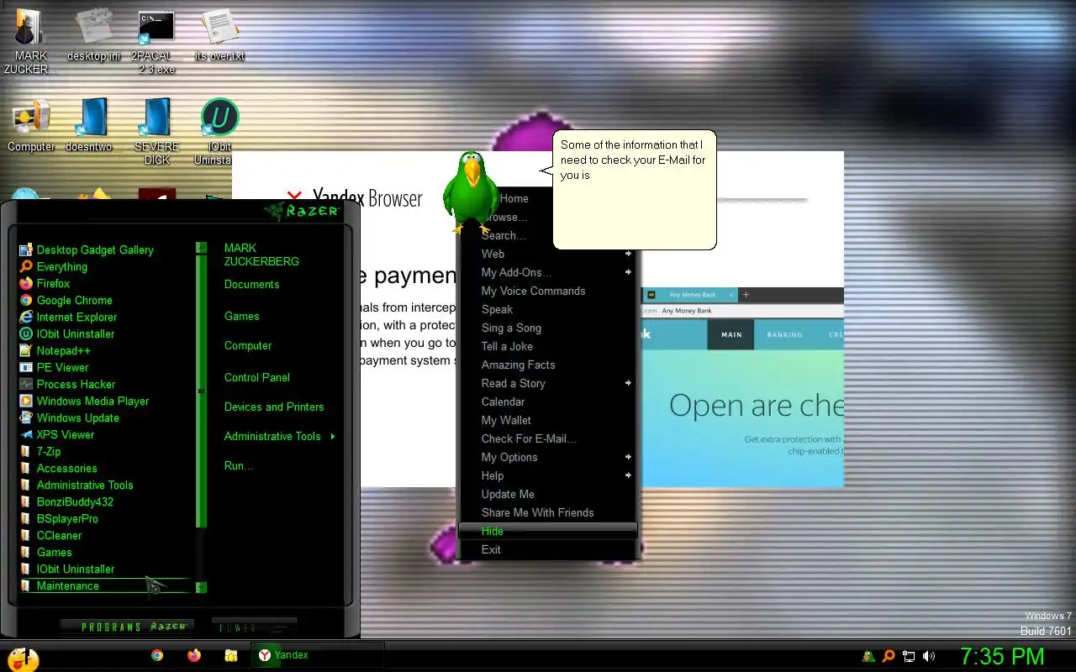1076x672 pixels.
Task: Select the doesntwo... desktop shortcut
Action: (94, 126)
